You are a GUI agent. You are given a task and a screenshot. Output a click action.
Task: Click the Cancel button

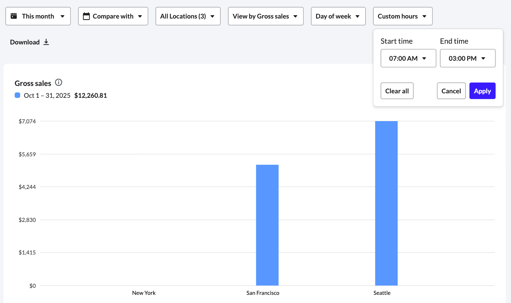[x=451, y=91]
